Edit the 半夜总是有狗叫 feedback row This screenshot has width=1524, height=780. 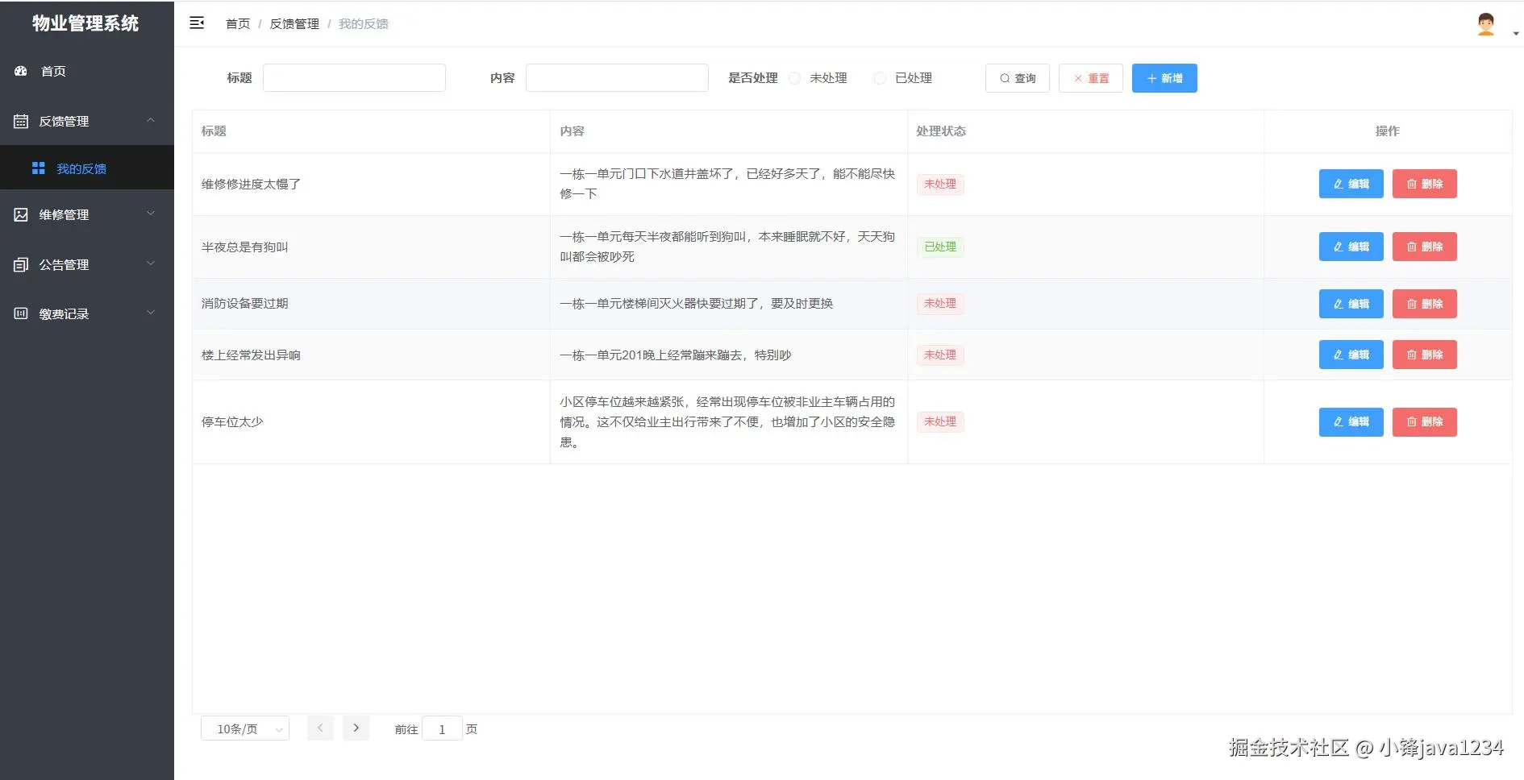(x=1351, y=247)
